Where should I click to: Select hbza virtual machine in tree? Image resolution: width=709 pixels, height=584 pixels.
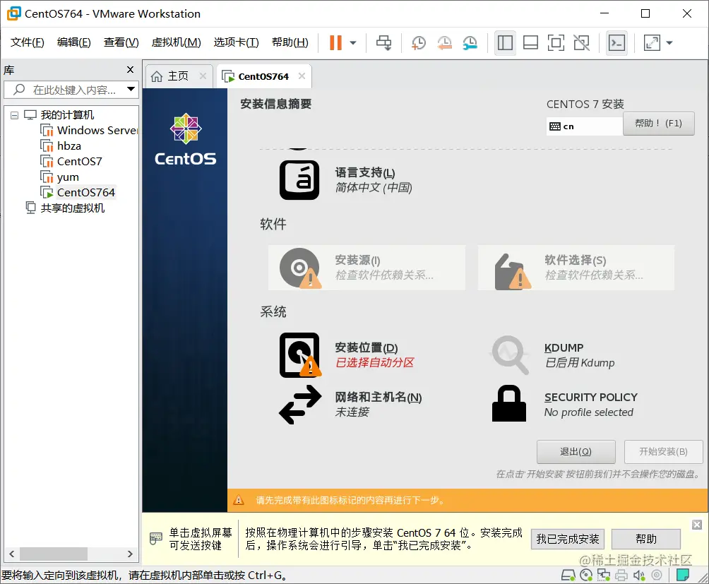tap(61, 146)
